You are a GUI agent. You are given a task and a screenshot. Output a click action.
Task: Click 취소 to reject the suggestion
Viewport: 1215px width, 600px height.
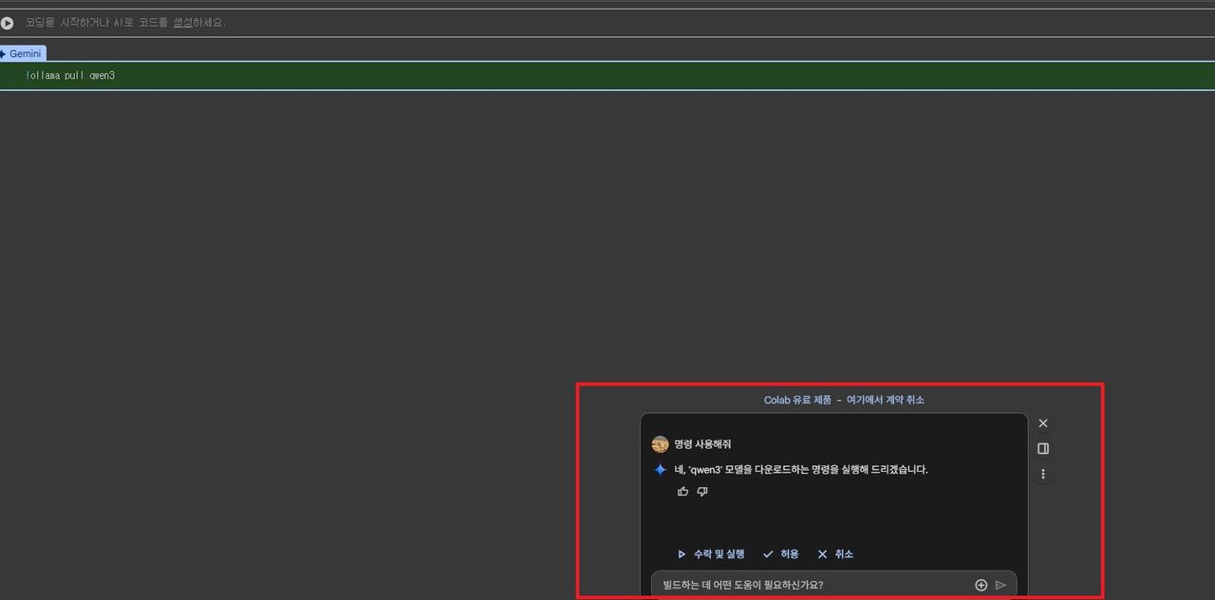tap(835, 554)
